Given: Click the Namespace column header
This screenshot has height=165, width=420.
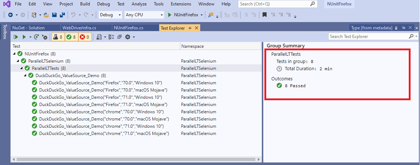Looking at the screenshot, I should 193,46.
